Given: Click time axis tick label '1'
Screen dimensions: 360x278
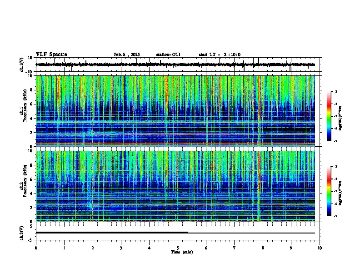Looking at the screenshot, I should (x=64, y=248).
